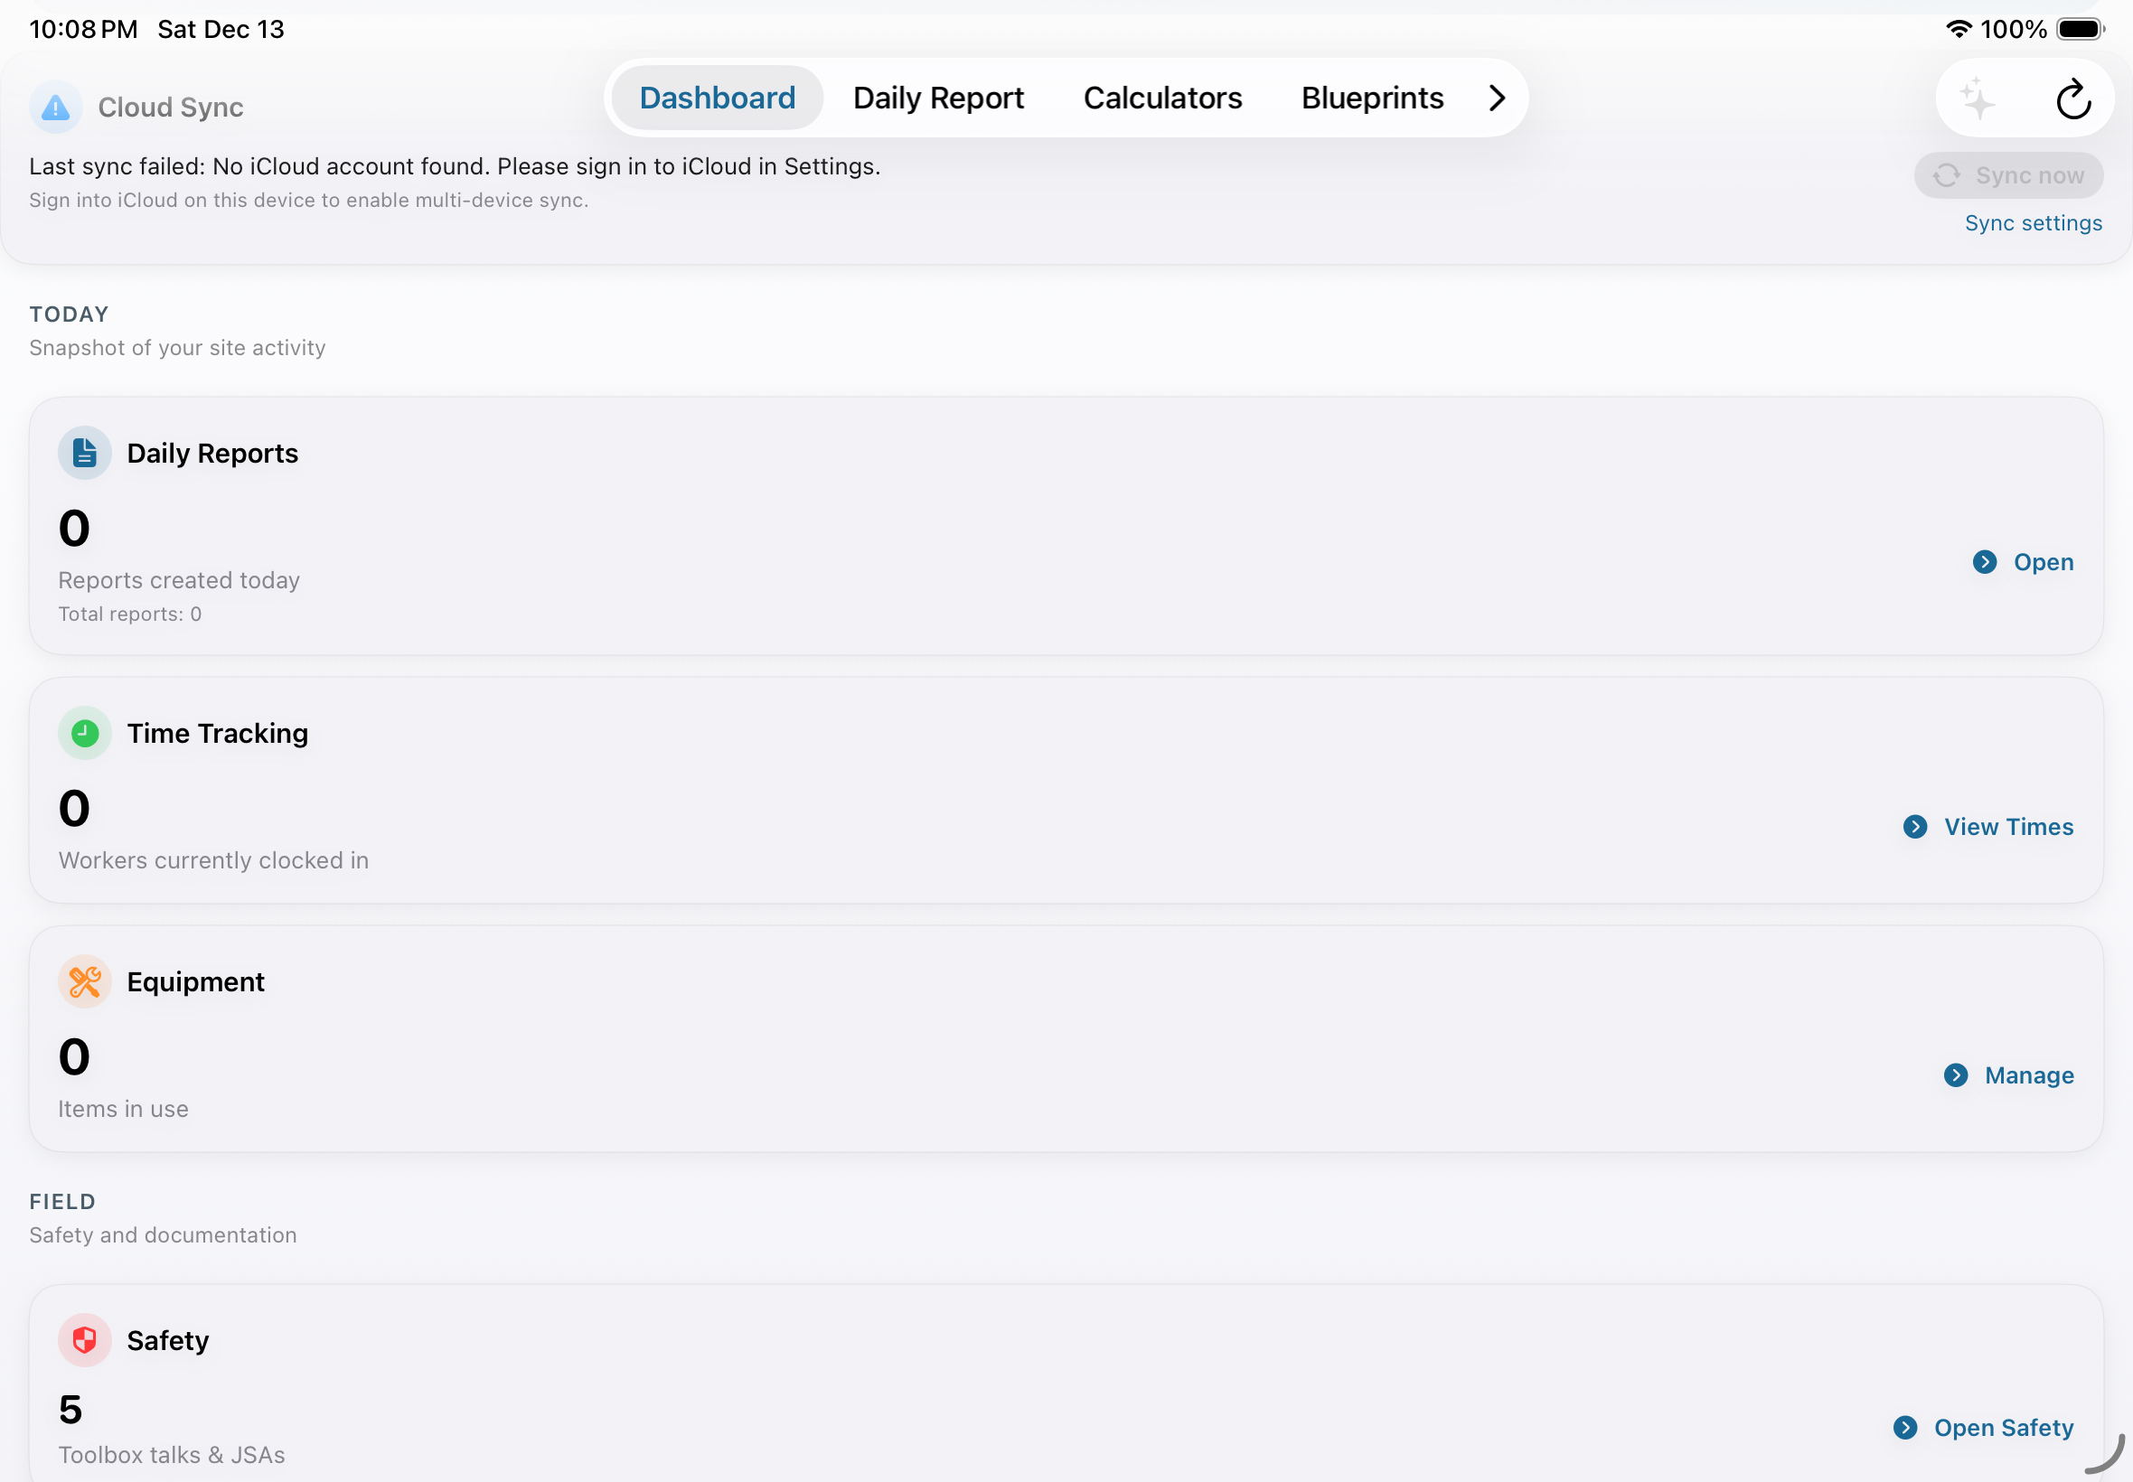Open the Daily Reports section
Viewport: 2133px width, 1482px height.
click(2042, 562)
